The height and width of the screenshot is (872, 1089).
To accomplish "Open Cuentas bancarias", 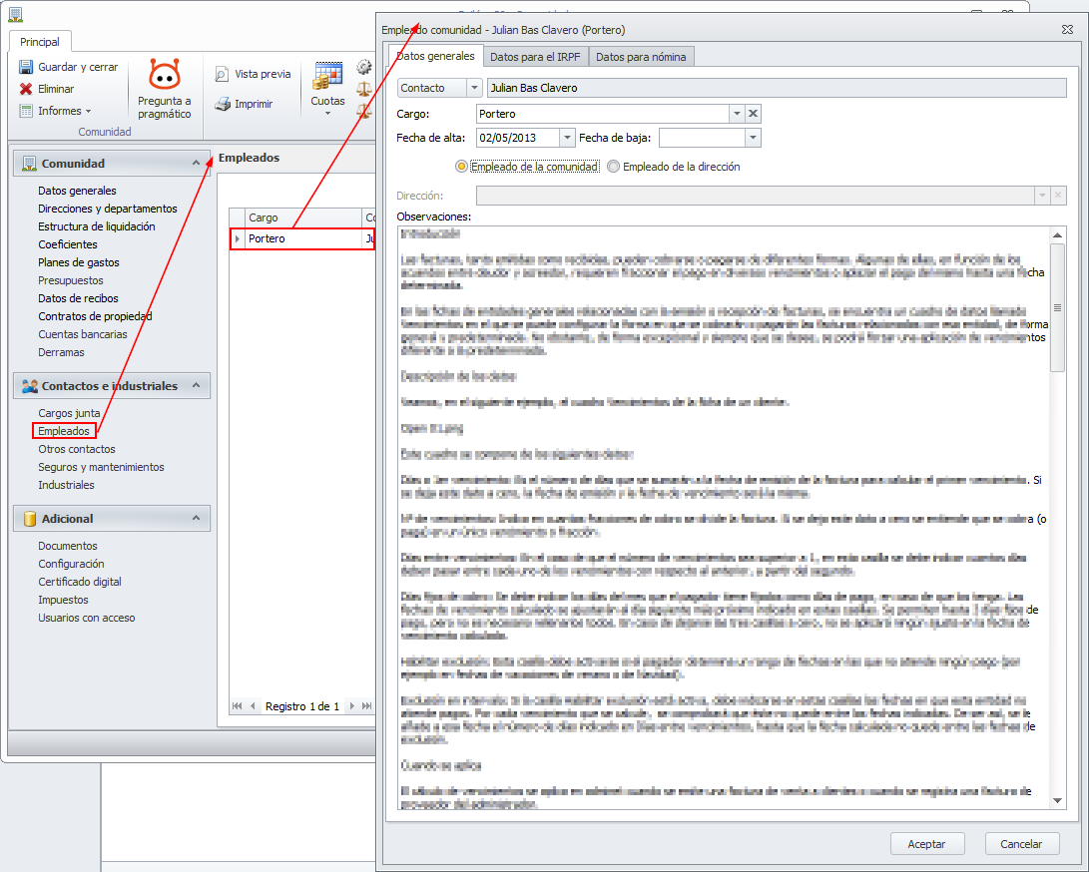I will coord(83,334).
